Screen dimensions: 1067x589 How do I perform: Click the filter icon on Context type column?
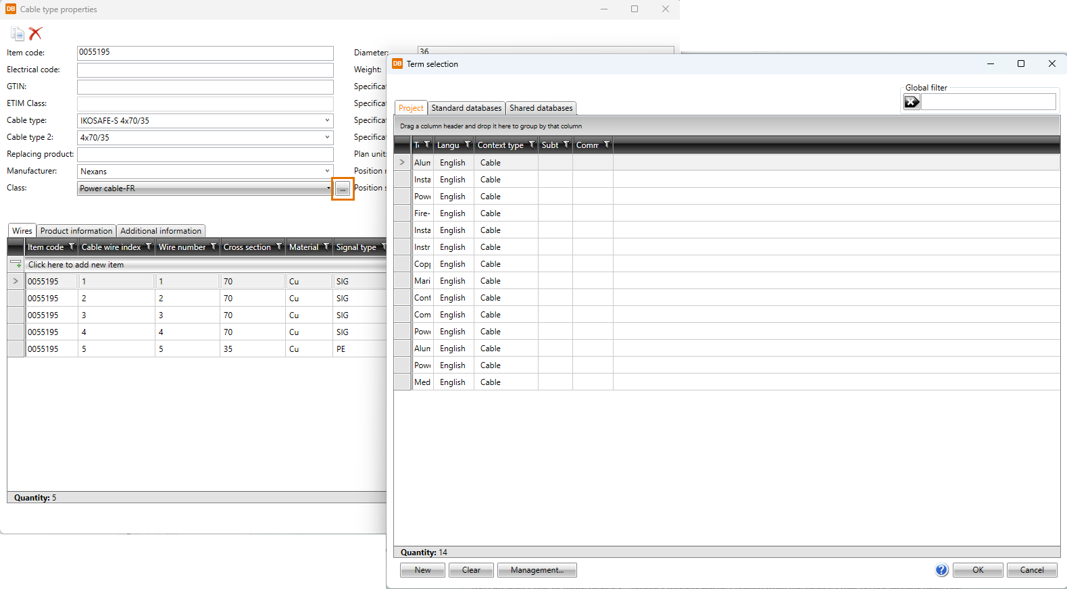532,145
